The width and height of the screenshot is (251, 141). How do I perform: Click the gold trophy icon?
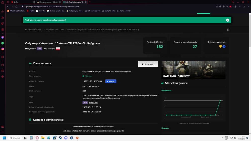pyautogui.click(x=220, y=47)
